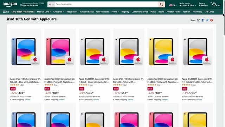
Task: Click the Search Amazon input field
Action: 107,5
